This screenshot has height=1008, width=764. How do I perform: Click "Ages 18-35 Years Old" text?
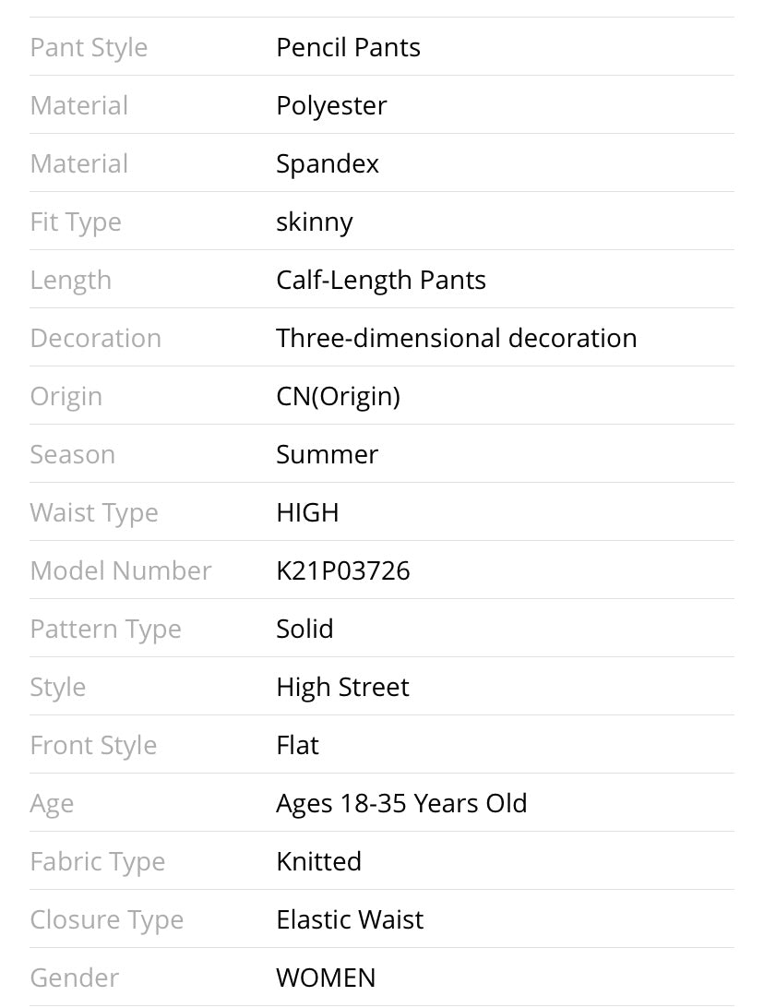(401, 803)
